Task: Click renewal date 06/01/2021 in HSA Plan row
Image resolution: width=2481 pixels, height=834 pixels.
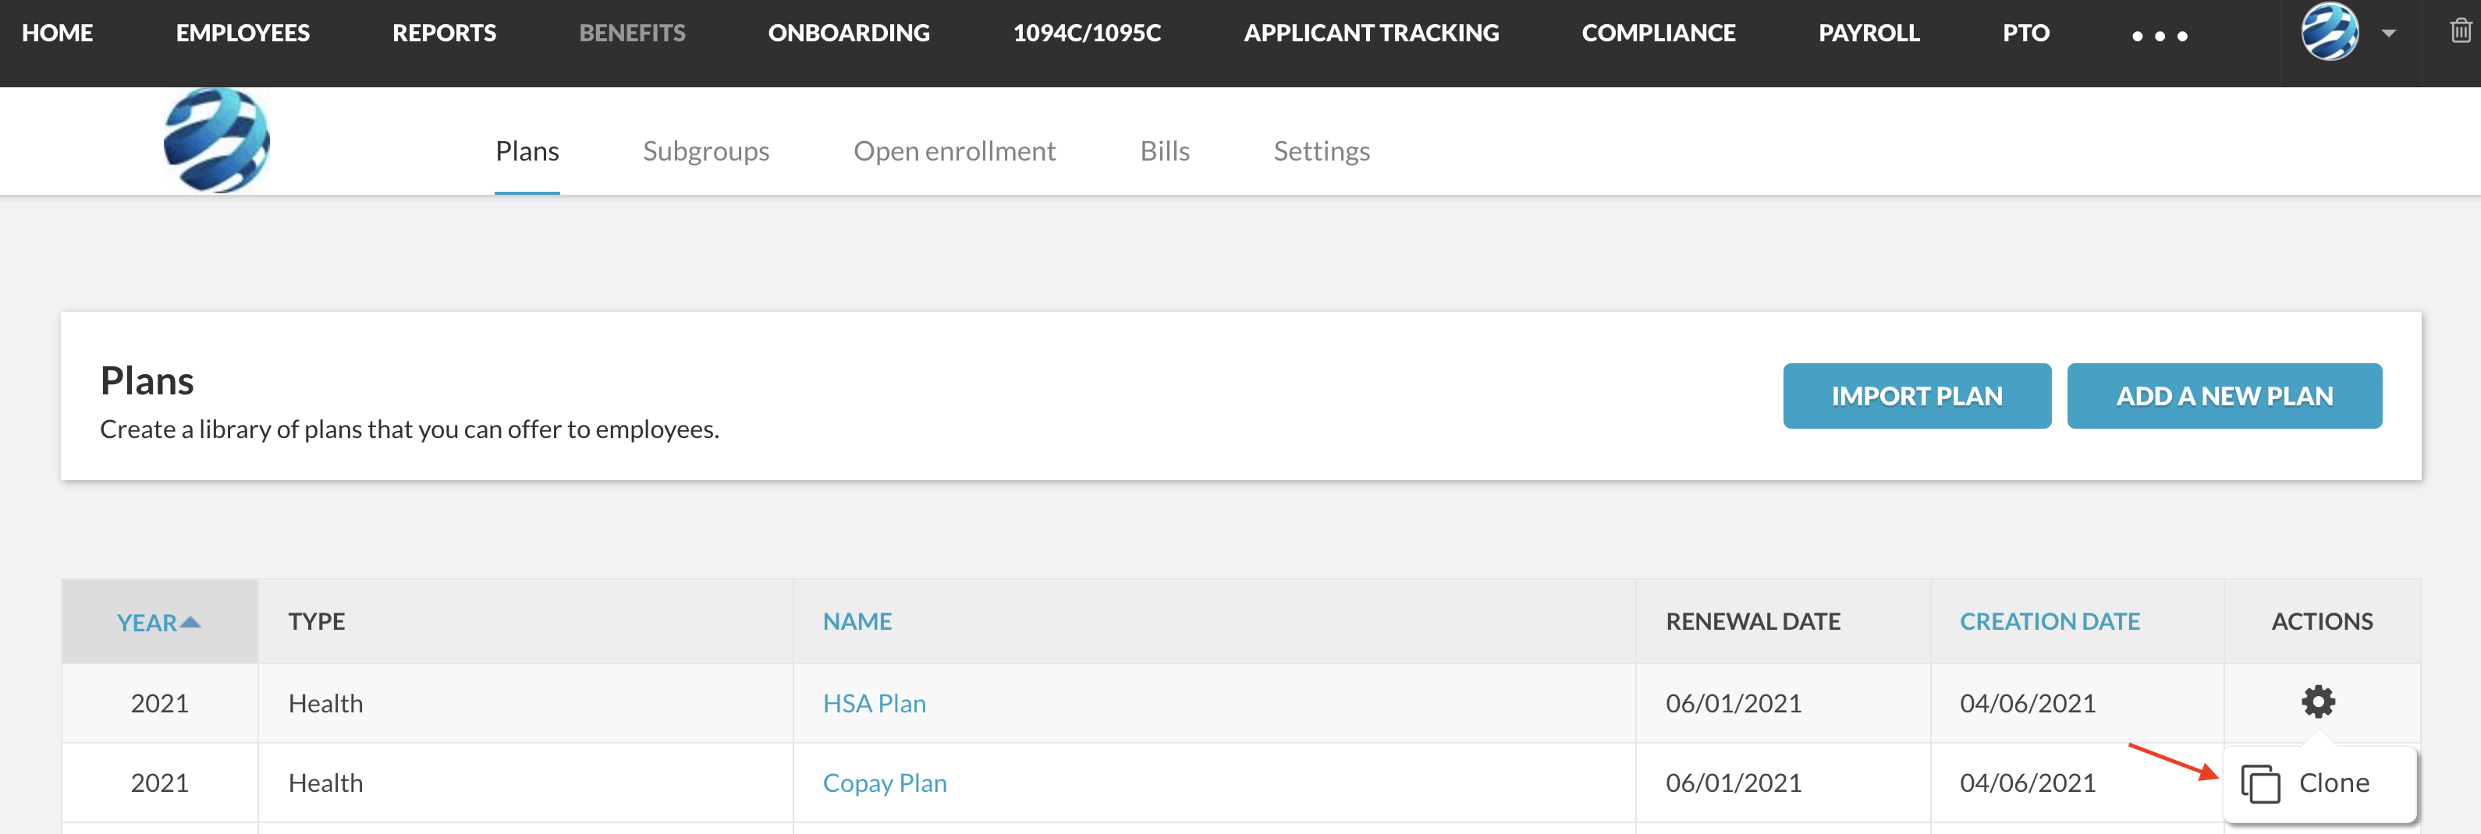Action: click(1734, 703)
